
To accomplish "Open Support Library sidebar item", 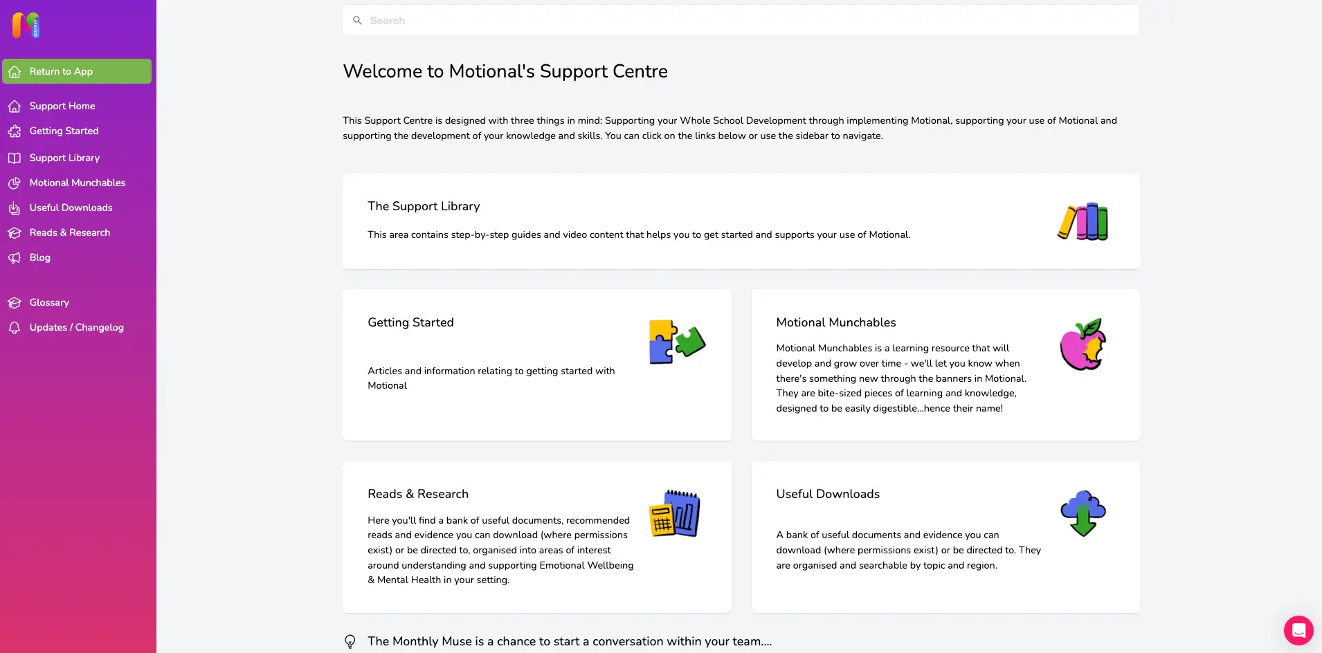I will 64,158.
